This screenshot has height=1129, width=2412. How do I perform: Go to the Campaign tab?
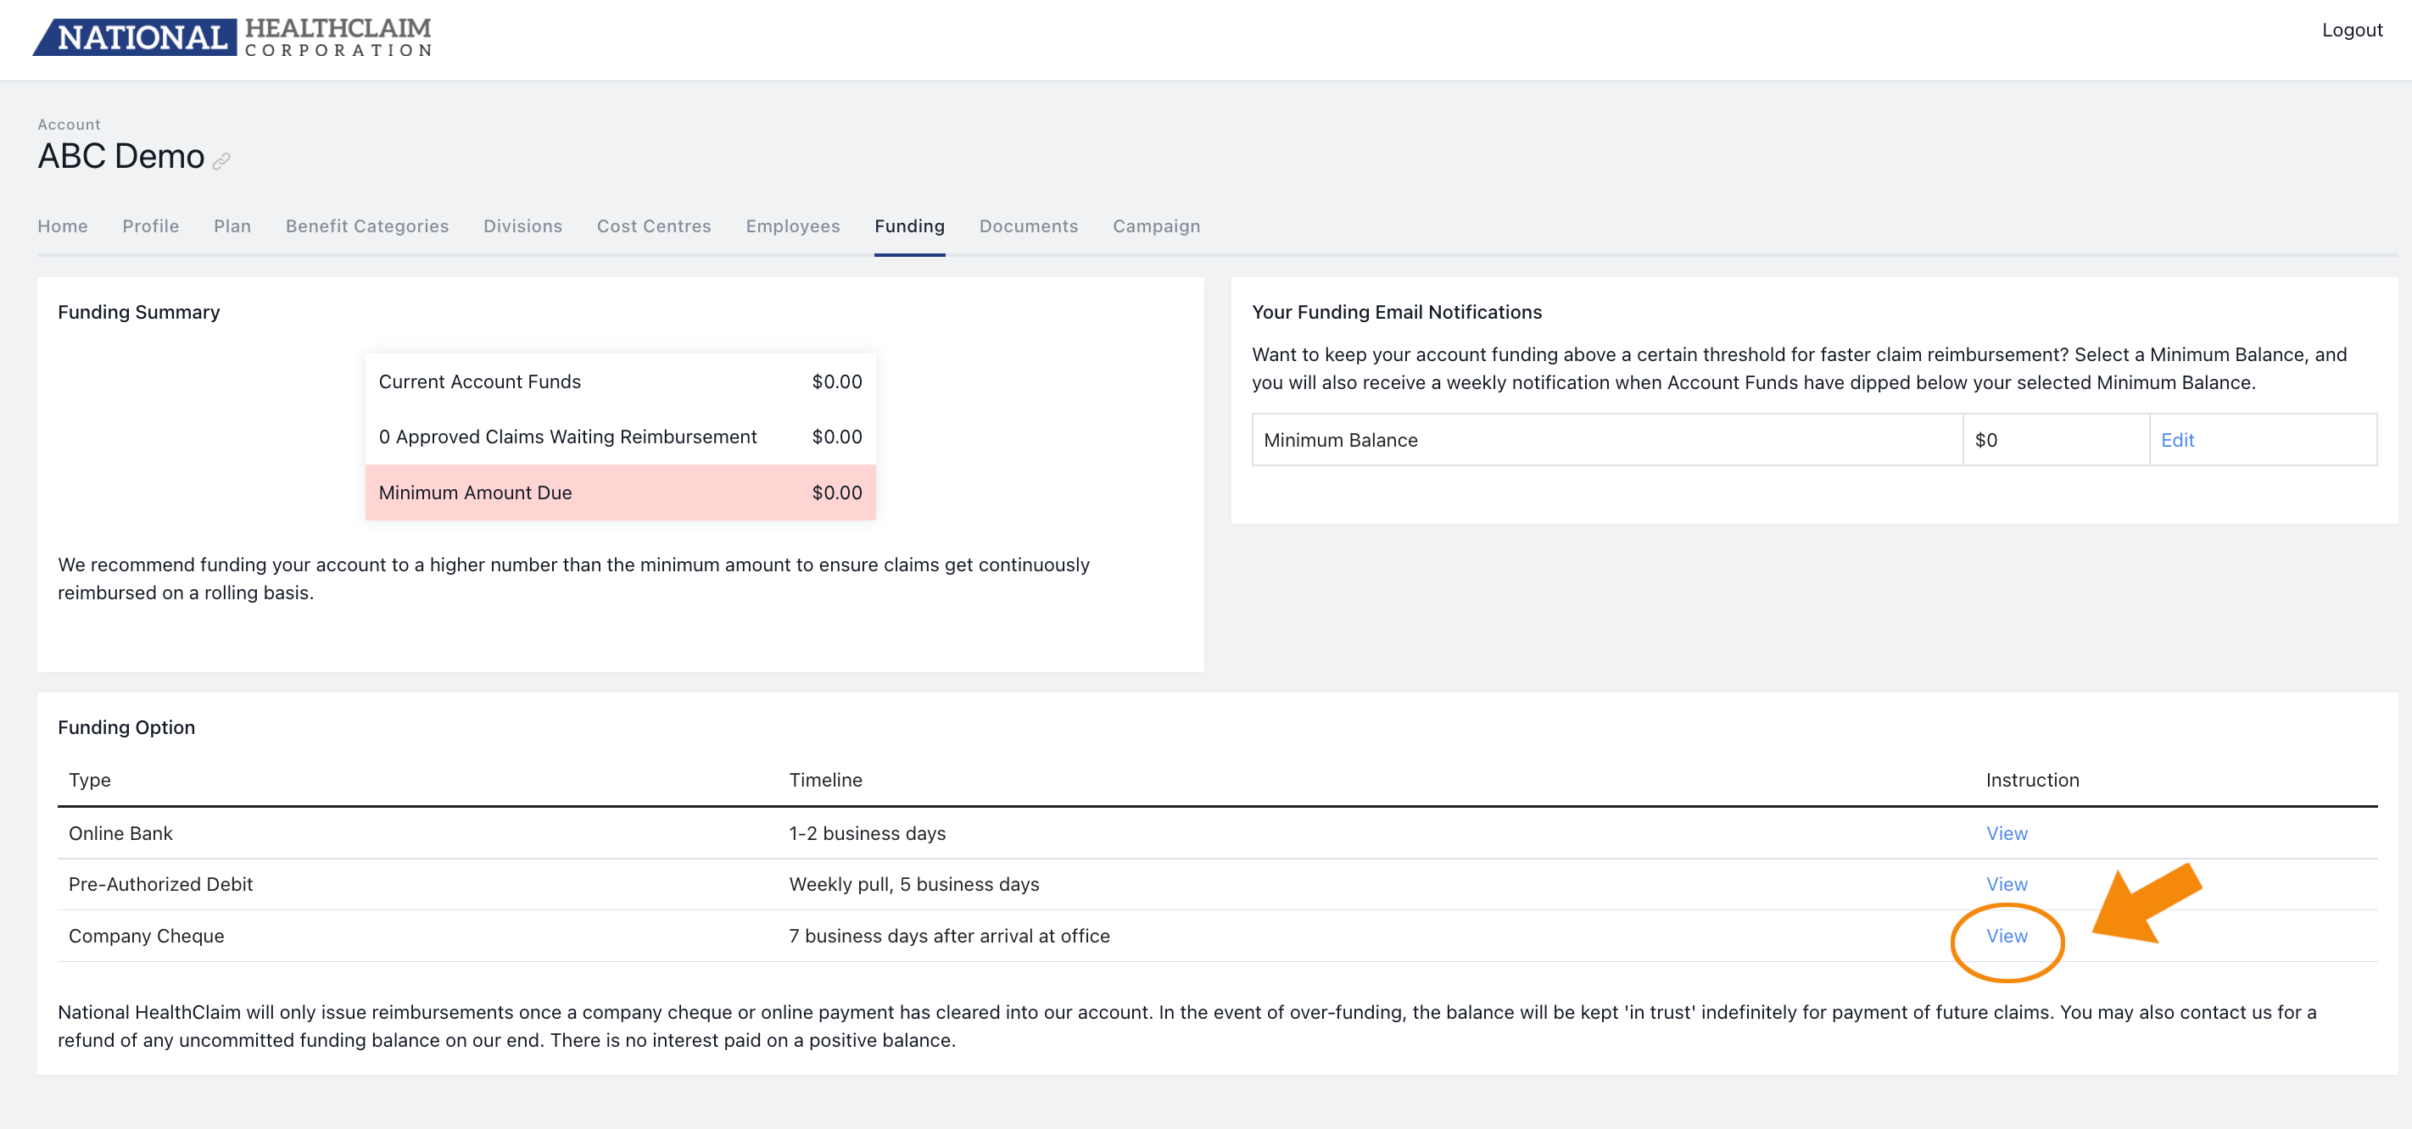click(x=1156, y=225)
